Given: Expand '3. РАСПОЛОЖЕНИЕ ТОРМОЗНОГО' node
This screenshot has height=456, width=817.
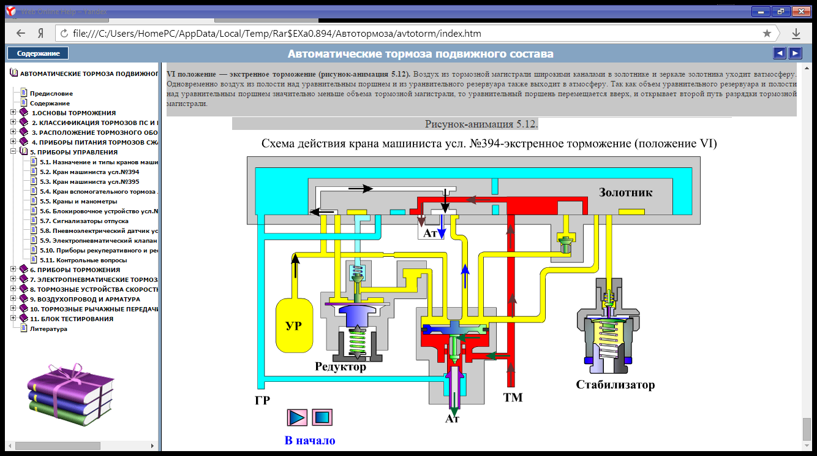Looking at the screenshot, I should [x=13, y=132].
